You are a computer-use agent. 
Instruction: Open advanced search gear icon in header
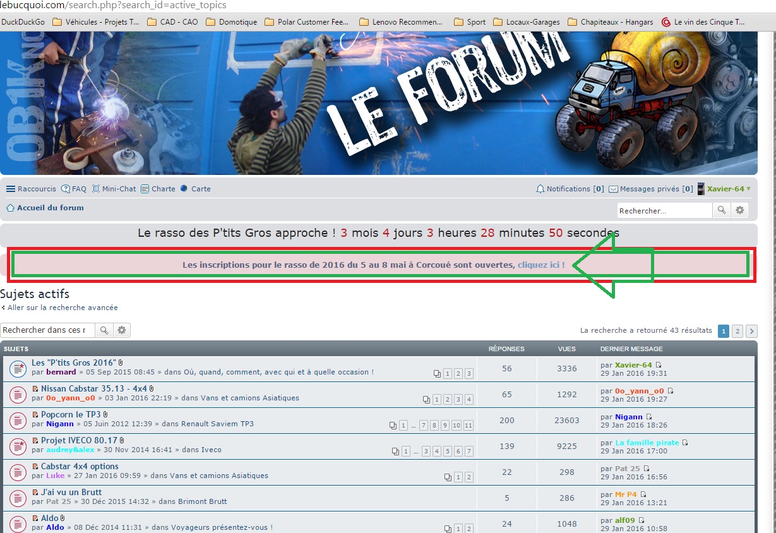tap(740, 210)
